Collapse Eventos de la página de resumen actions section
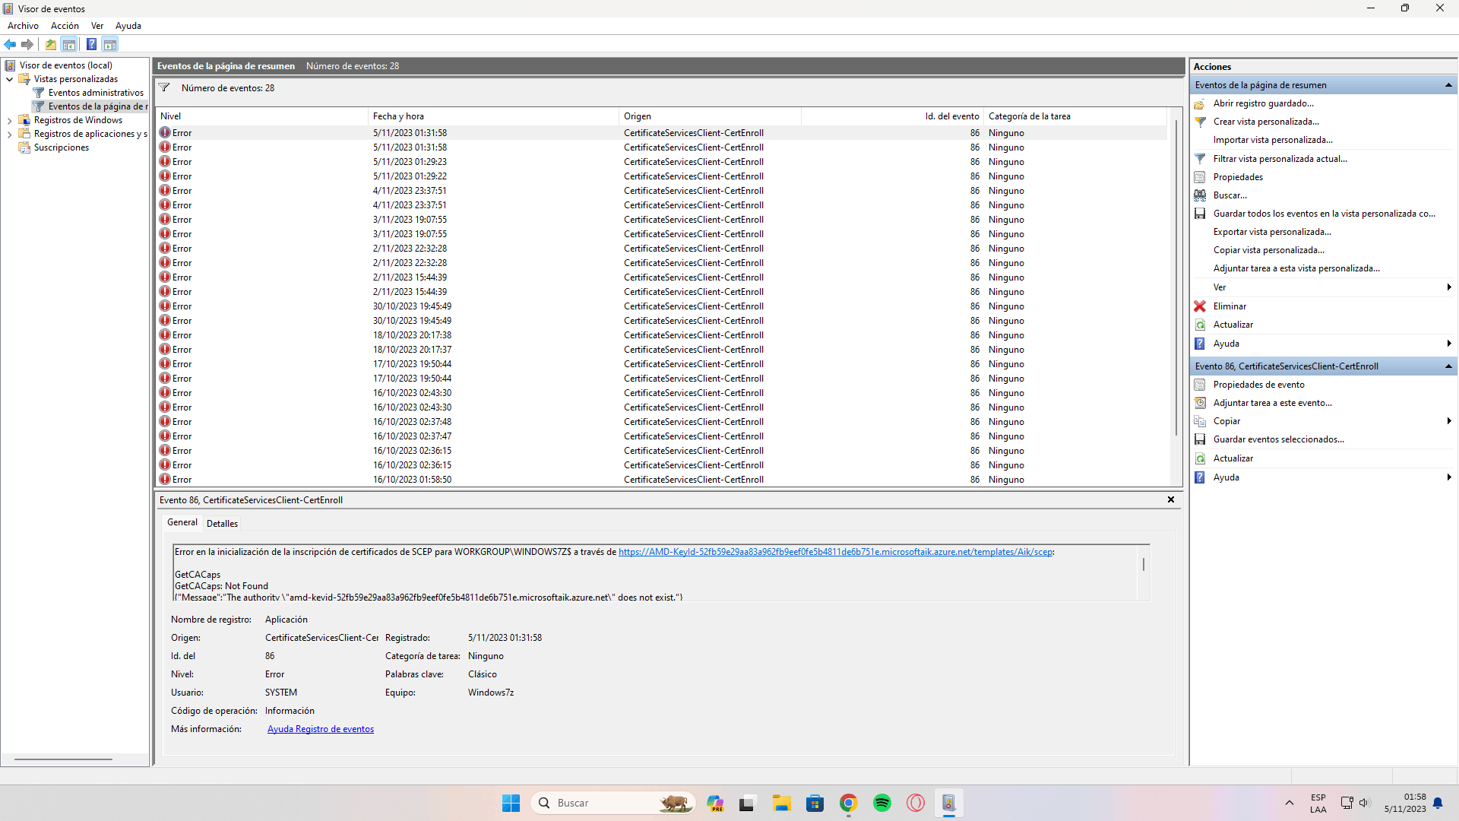 click(1448, 85)
